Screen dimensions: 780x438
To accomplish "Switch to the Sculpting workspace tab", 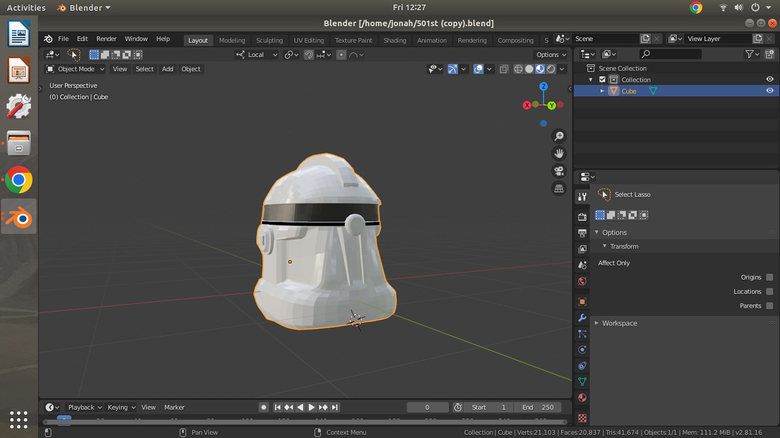I will [269, 40].
